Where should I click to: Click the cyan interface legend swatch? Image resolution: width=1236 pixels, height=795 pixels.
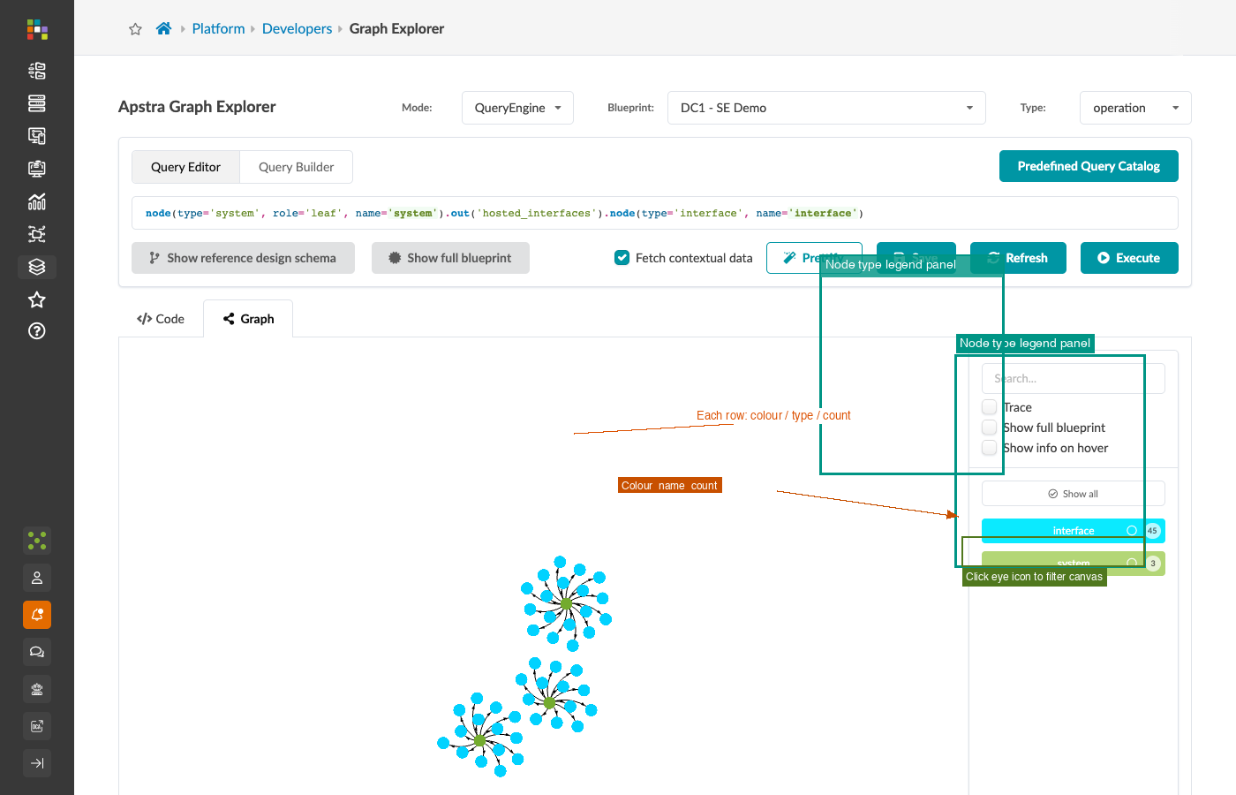(x=1074, y=531)
